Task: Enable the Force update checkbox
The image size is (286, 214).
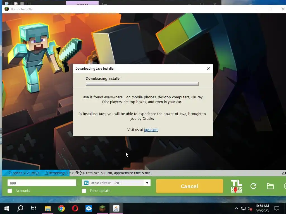Action: 84,191
